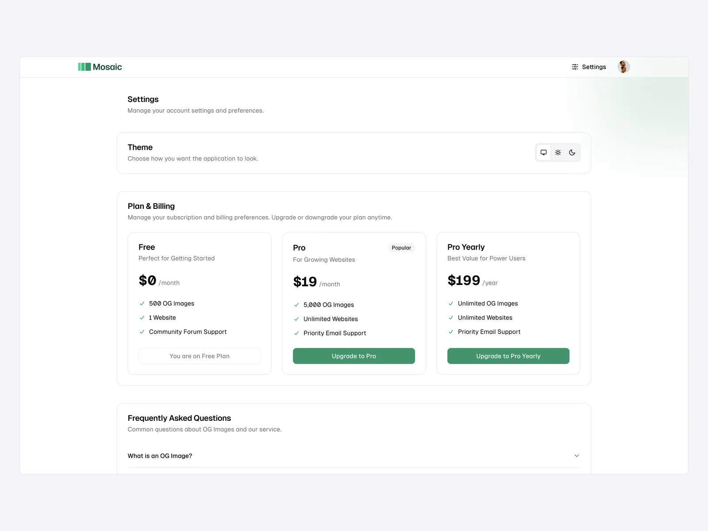Click checkmark beside Unlimited OG Images
This screenshot has width=708, height=531.
pos(451,304)
